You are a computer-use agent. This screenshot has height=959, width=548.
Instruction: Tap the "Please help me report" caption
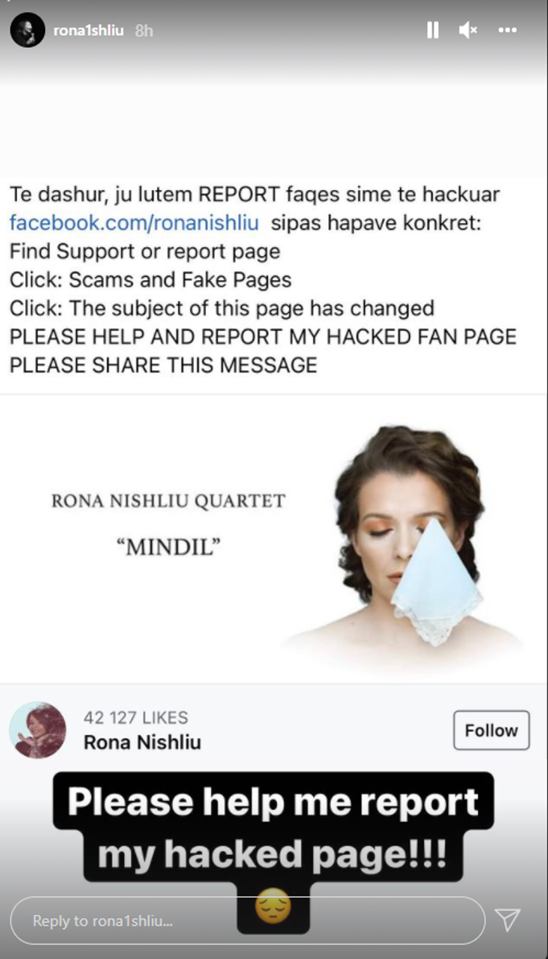click(x=273, y=802)
